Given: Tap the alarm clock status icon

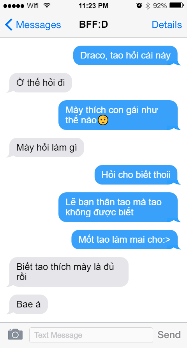Looking at the screenshot, I should pyautogui.click(x=139, y=6).
